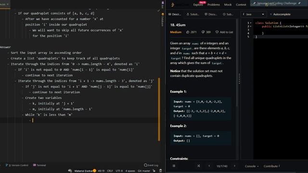Pick a random problem shuffle icon
This screenshot has width=308, height=173.
click(x=199, y=166)
